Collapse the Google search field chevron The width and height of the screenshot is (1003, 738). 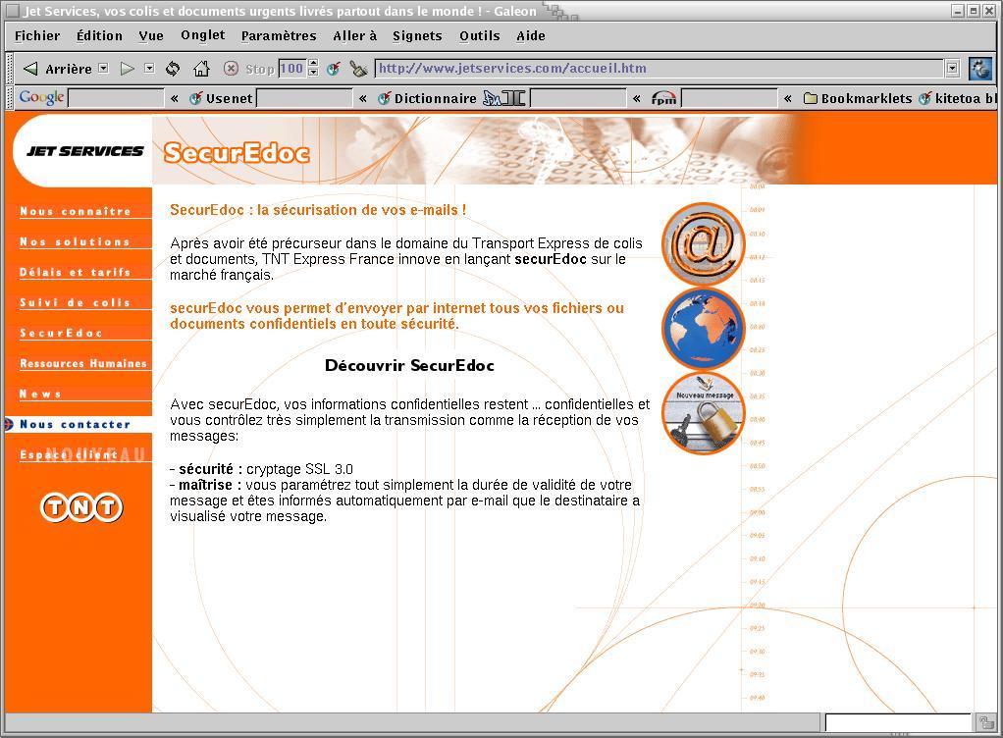(174, 98)
